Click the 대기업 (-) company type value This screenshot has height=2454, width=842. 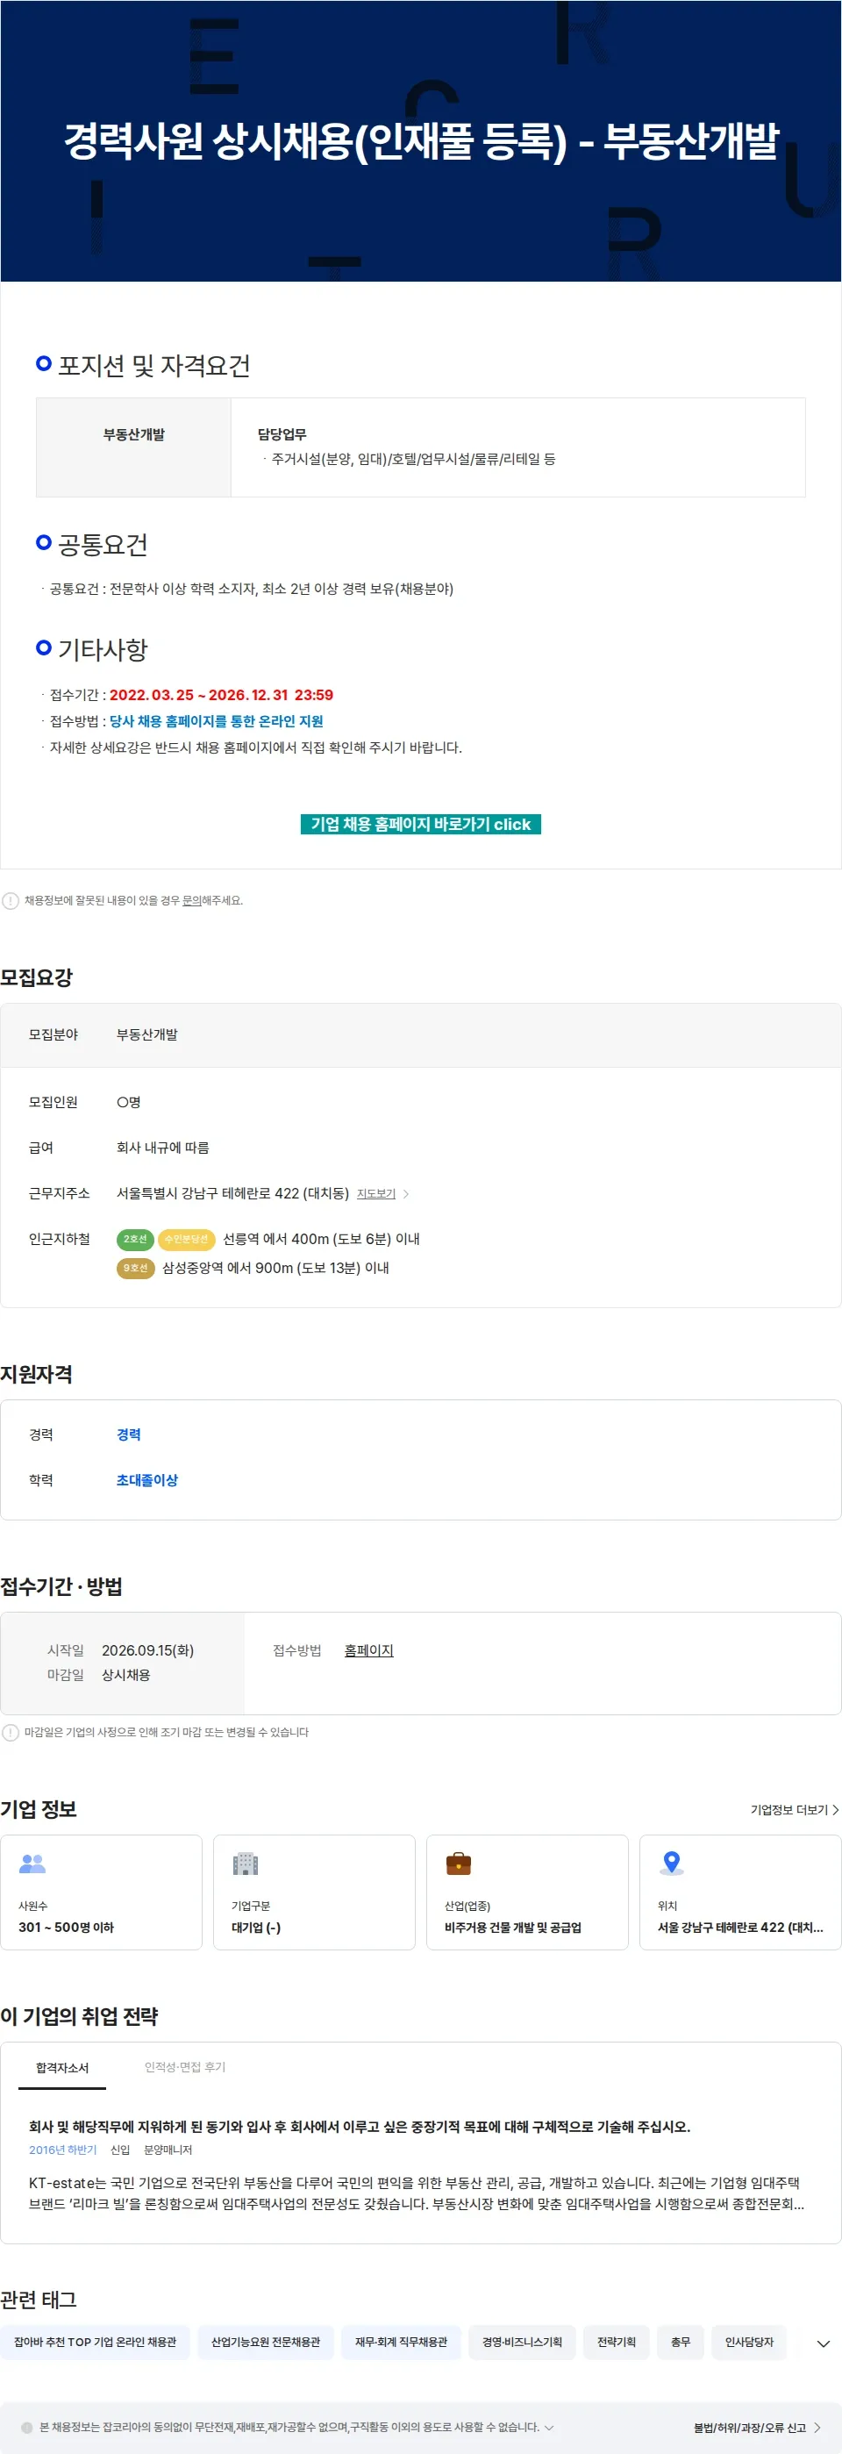(256, 1926)
